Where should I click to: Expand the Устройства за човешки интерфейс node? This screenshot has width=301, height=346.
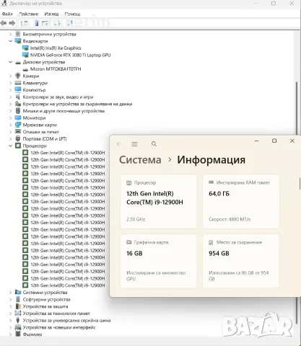tap(10, 327)
